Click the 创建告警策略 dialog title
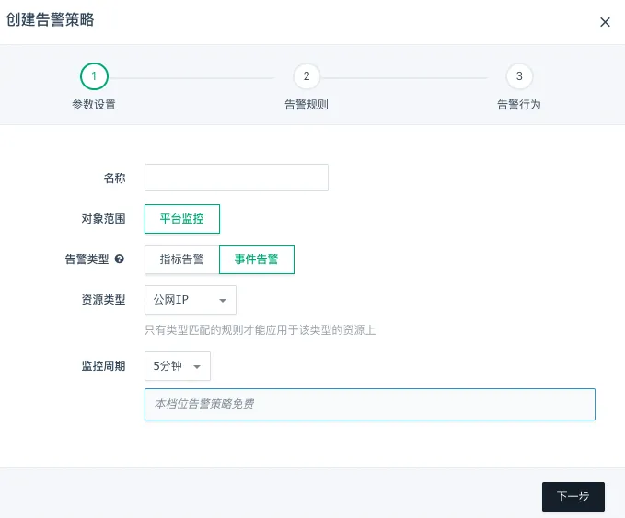This screenshot has height=518, width=625. click(51, 19)
